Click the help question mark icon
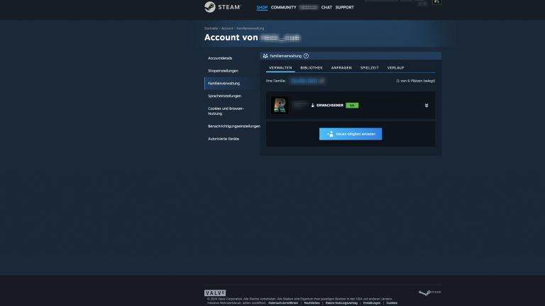The image size is (545, 306). 306,55
